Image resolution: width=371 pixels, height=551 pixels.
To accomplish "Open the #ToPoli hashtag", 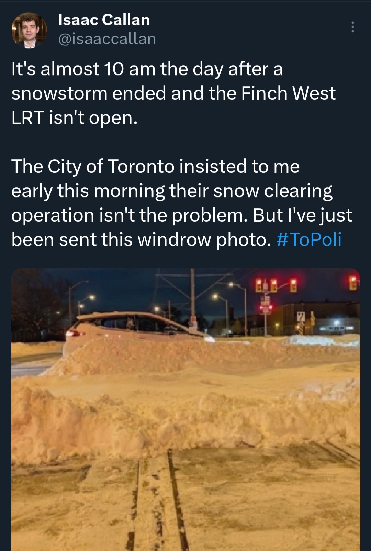I will pyautogui.click(x=309, y=239).
